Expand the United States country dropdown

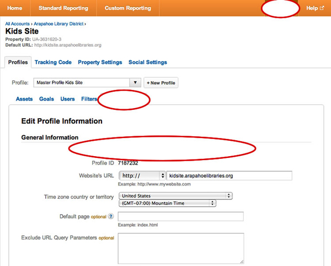pos(175,196)
